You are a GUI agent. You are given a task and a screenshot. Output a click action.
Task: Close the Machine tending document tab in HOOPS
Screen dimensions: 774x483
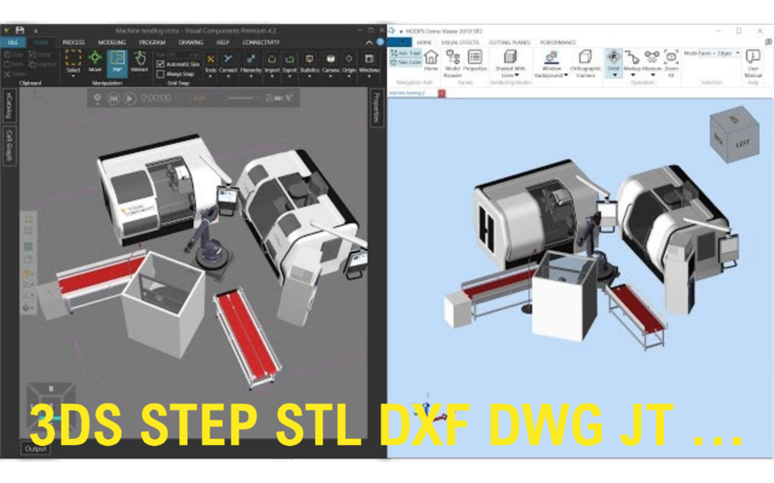click(442, 93)
